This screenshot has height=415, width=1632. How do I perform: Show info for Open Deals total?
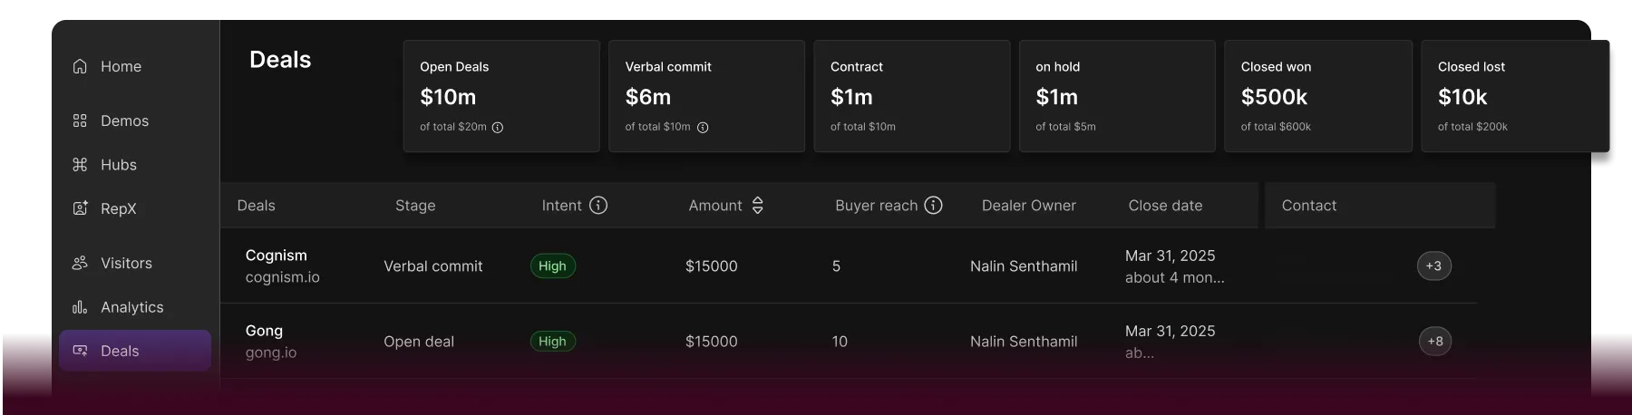coord(498,128)
